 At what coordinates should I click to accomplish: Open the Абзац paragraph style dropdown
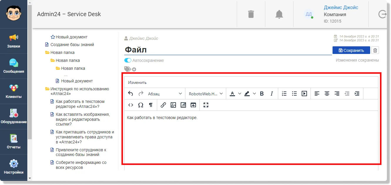click(x=165, y=94)
